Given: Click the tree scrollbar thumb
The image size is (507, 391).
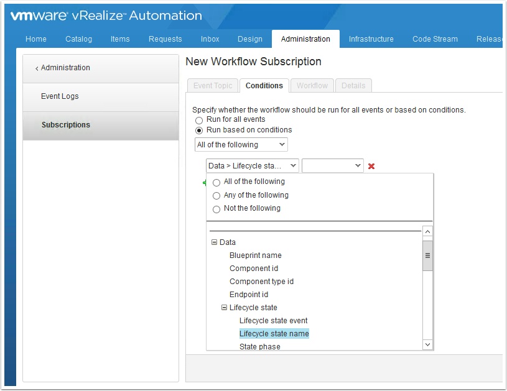Looking at the screenshot, I should click(427, 255).
